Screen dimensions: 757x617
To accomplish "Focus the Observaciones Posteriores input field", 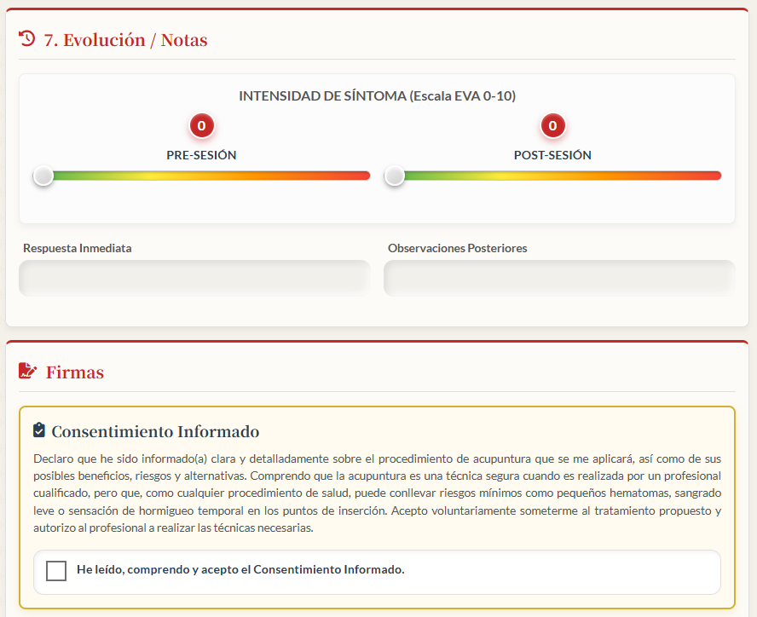I will point(559,278).
